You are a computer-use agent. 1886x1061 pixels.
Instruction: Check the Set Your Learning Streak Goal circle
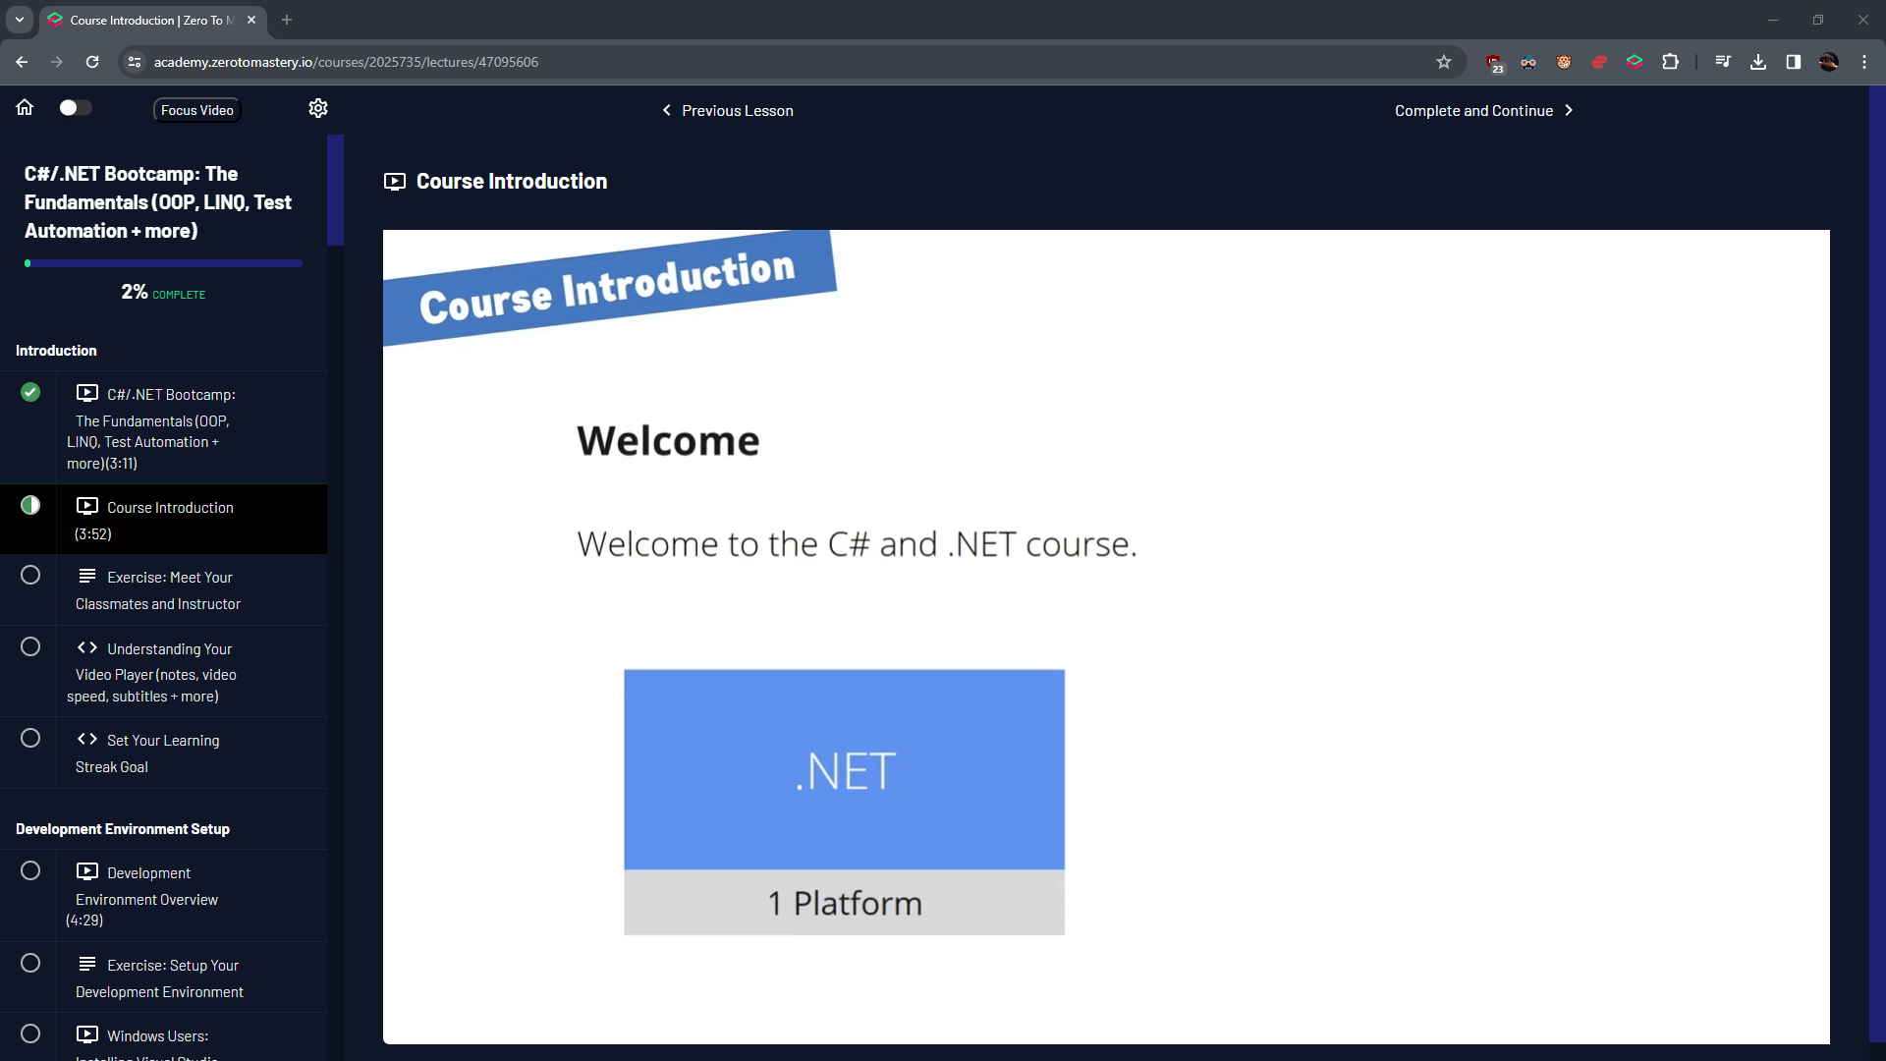coord(30,738)
